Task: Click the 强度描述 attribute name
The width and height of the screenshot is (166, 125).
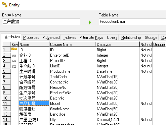Action: pos(27,109)
